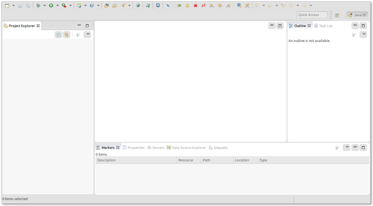Sort by Description column header
373x206 pixels.
tap(136, 160)
